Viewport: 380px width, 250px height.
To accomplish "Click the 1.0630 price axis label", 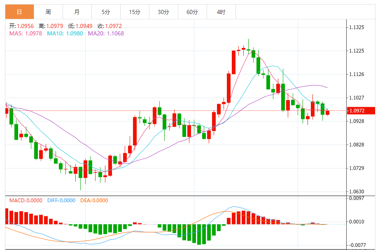I will (357, 192).
